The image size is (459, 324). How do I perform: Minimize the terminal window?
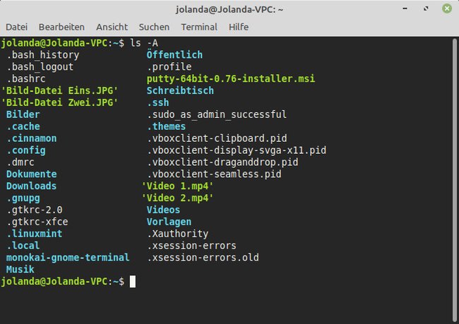tap(405, 8)
